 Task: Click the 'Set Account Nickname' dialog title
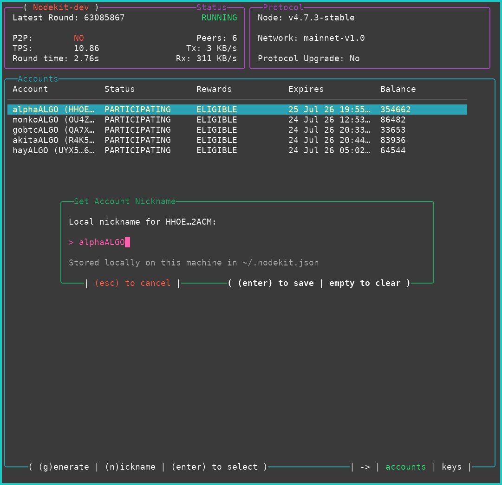click(x=124, y=201)
